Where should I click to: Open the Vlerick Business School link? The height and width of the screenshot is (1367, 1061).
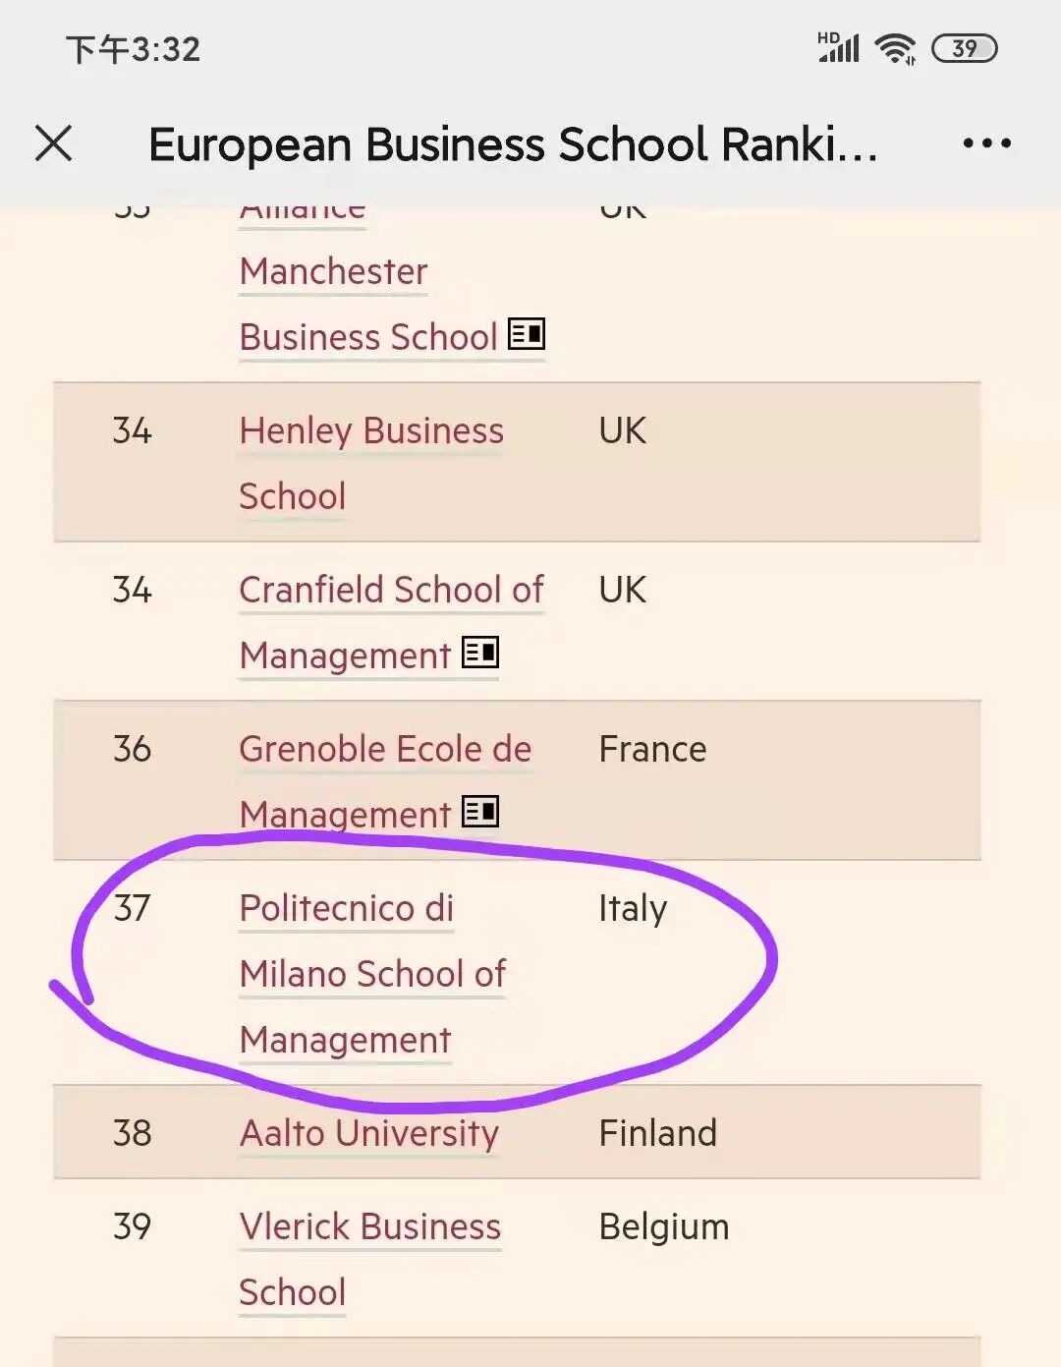click(x=369, y=1227)
